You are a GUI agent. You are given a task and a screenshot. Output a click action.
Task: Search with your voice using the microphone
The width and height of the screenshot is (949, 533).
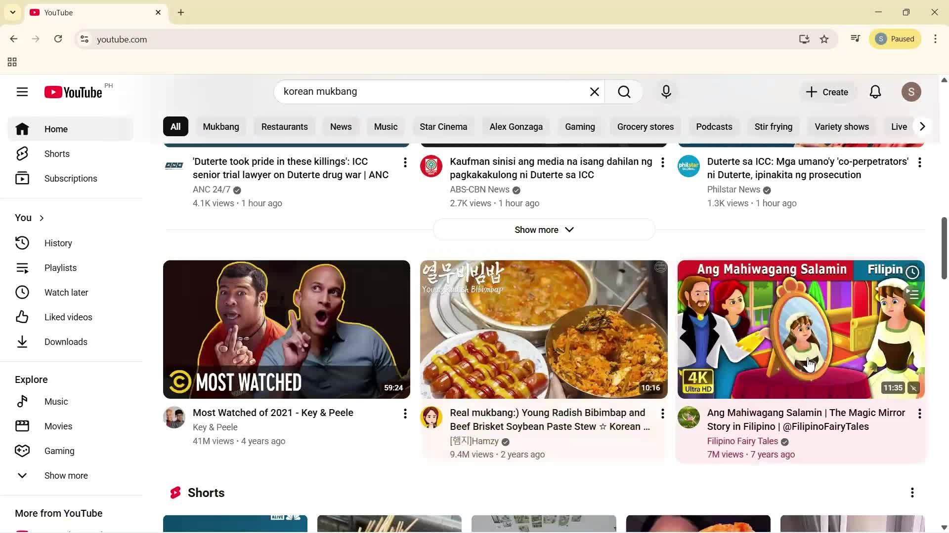click(x=666, y=92)
